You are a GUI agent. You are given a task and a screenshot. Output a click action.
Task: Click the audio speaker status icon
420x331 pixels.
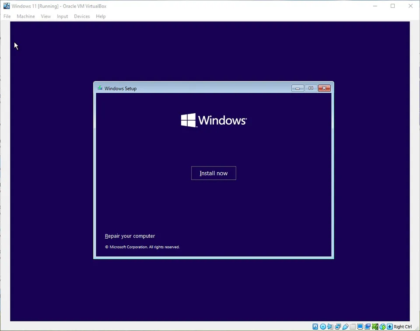(x=330, y=327)
